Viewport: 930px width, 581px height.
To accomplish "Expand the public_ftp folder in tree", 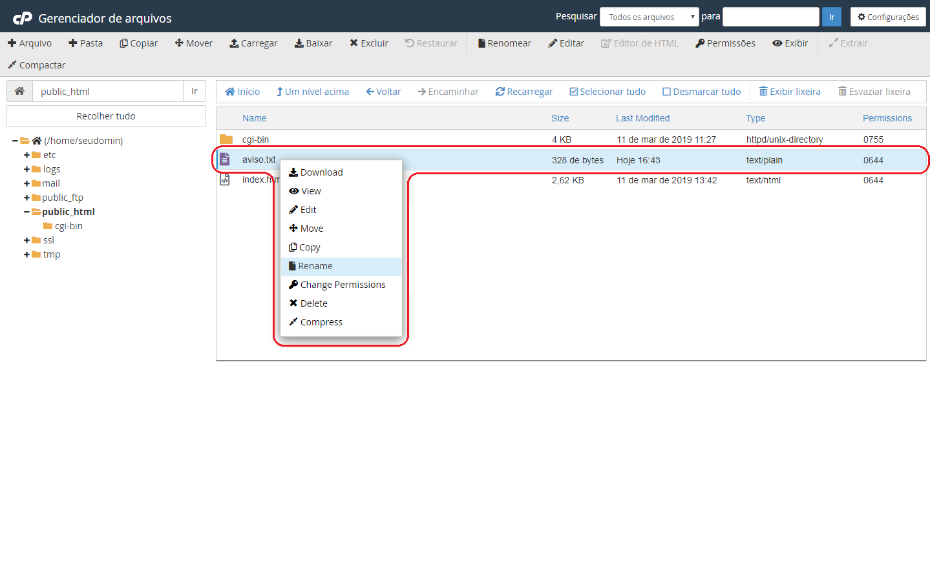I will (26, 198).
